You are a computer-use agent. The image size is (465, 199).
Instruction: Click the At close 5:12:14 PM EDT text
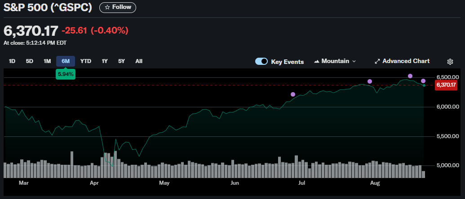tap(35, 43)
